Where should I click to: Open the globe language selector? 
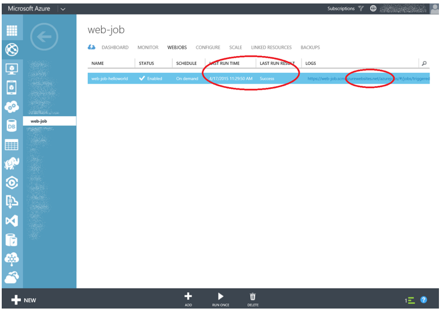click(x=373, y=9)
